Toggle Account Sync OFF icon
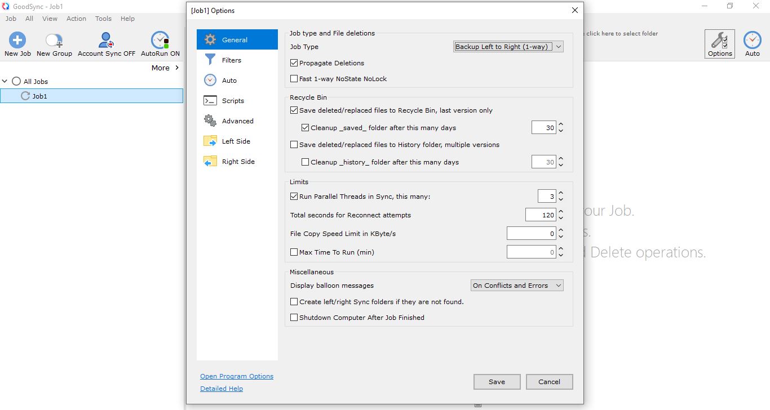The height and width of the screenshot is (410, 770). [107, 40]
